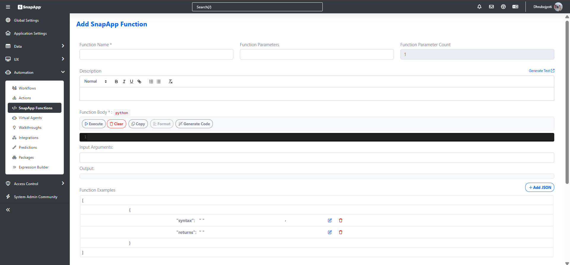Select SnapApp Functions submenu item
Viewport: 570px width, 265px height.
34,108
